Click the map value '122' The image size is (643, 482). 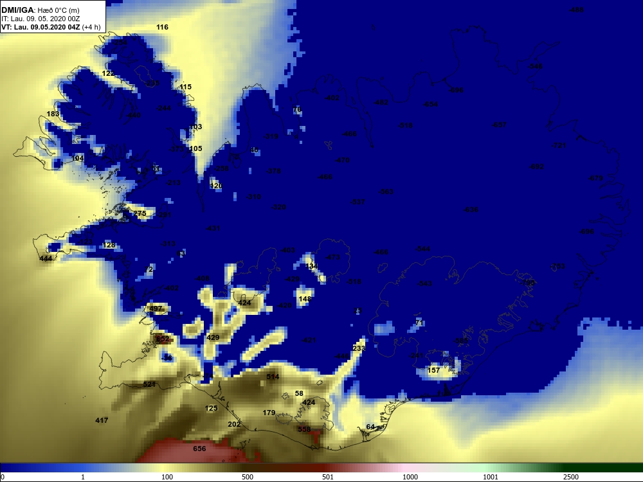tap(108, 73)
